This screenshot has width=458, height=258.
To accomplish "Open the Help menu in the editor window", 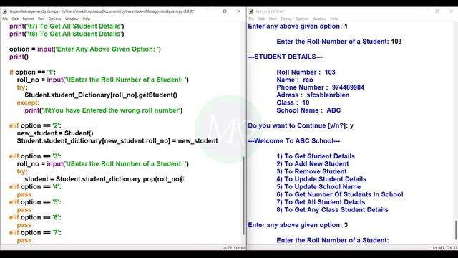I will click(87, 19).
